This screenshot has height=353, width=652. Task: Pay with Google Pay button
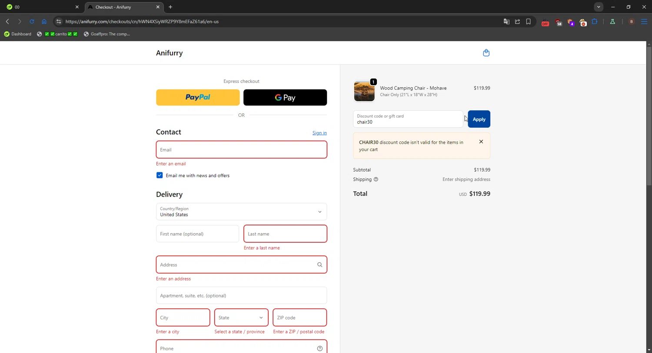[x=285, y=97]
